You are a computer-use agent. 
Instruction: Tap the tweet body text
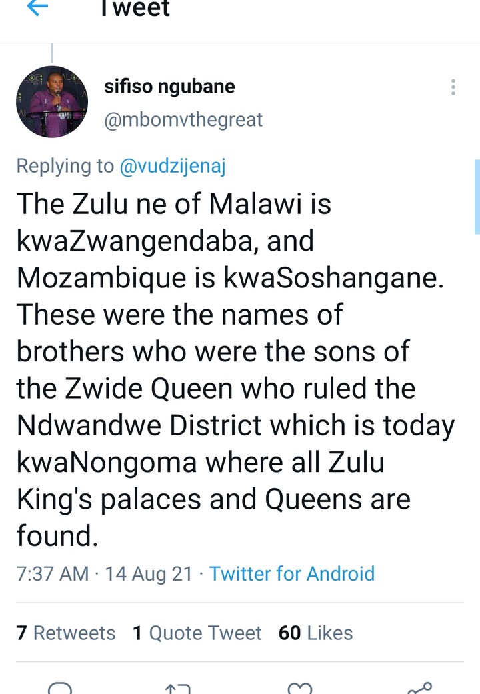pos(235,369)
